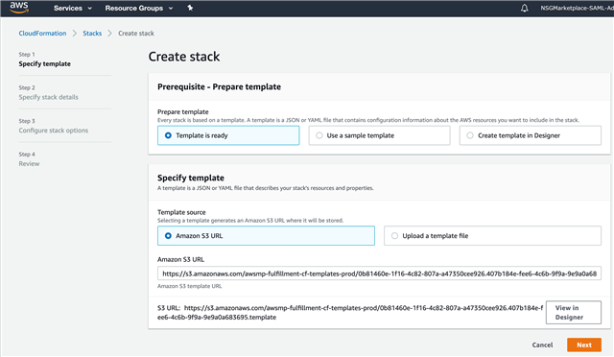The image size is (614, 357).
Task: Expand the Resource Groups dropdown
Action: click(138, 8)
